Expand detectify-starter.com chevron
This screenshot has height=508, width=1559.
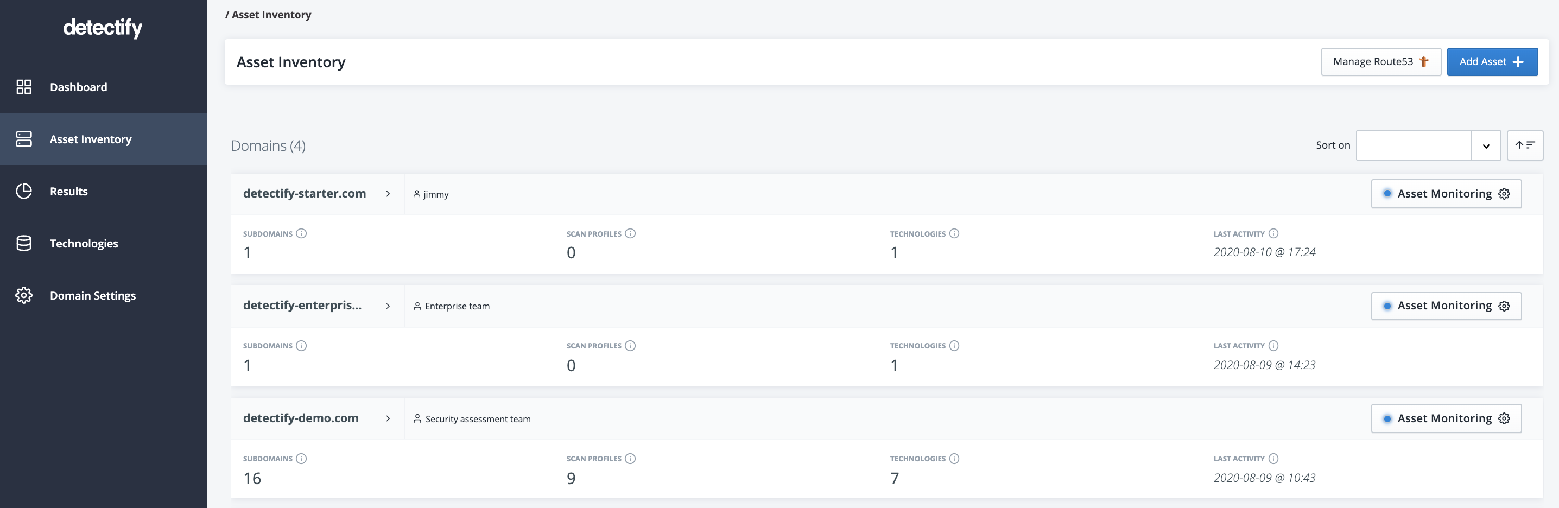pyautogui.click(x=388, y=194)
